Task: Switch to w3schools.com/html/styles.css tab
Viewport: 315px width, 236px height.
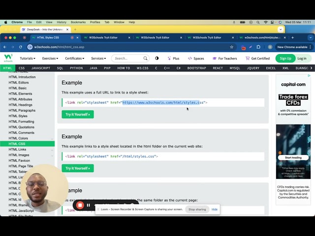Action: click(x=262, y=37)
